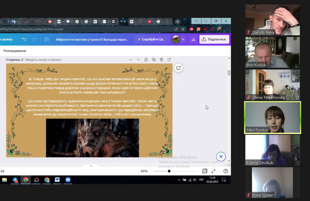The image size is (310, 201).
Task: Click the Поділитися share button
Action: point(214,39)
